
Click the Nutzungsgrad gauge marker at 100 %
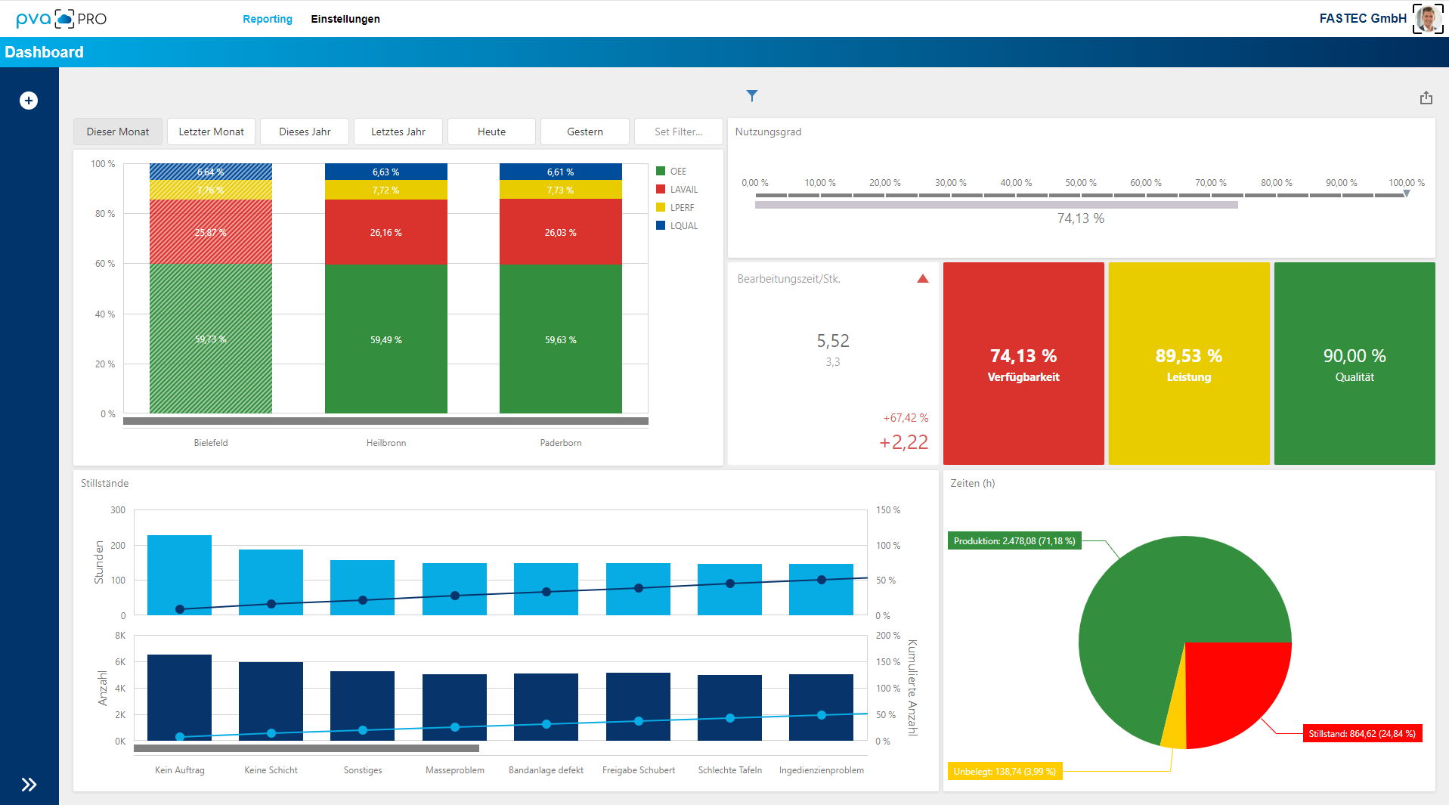click(x=1407, y=194)
